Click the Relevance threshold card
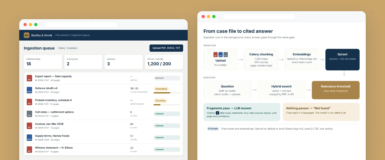The height and width of the screenshot is (160, 385). pos(336,90)
